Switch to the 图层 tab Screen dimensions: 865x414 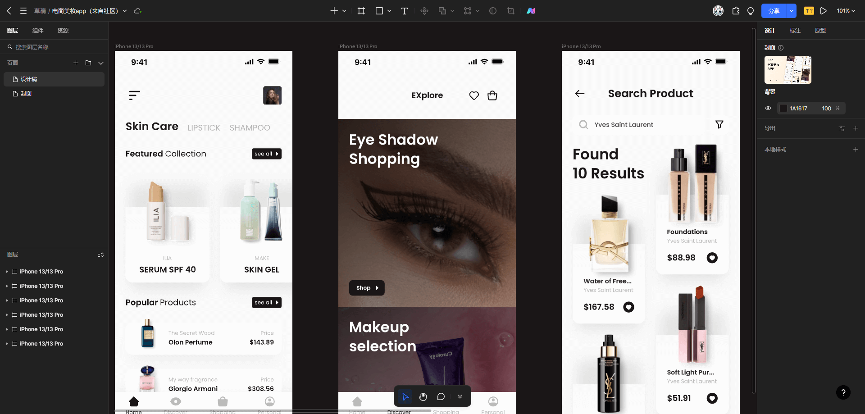tap(13, 31)
